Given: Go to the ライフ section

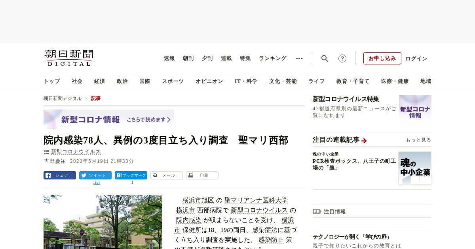Looking at the screenshot, I should 317,81.
